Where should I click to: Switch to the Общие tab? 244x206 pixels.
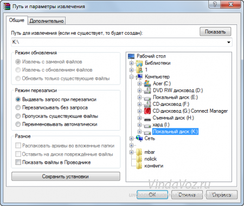coord(17,20)
